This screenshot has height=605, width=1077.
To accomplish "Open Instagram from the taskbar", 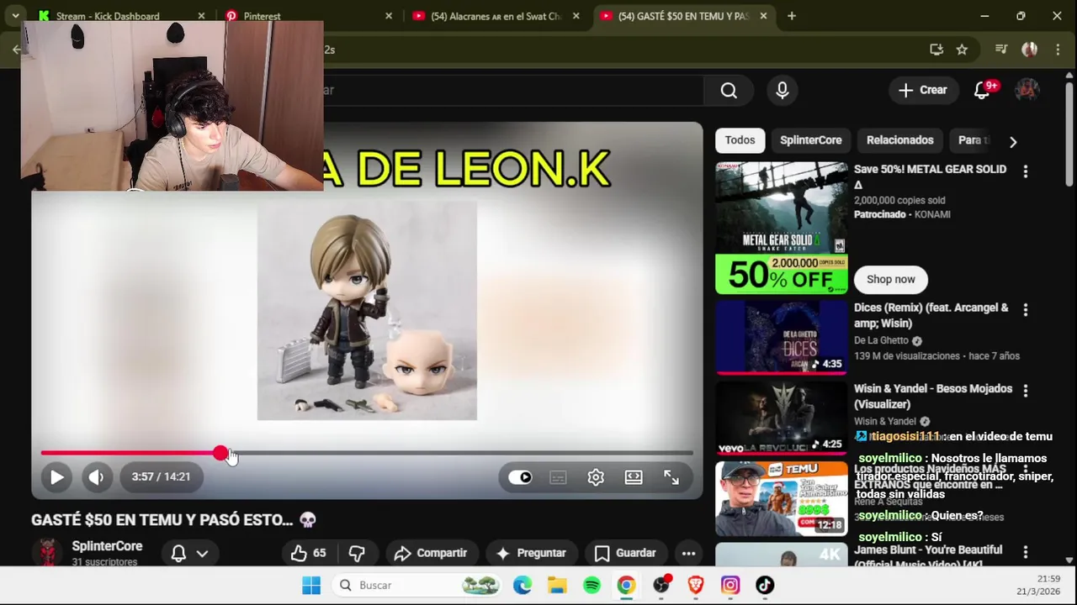I will coord(730,585).
